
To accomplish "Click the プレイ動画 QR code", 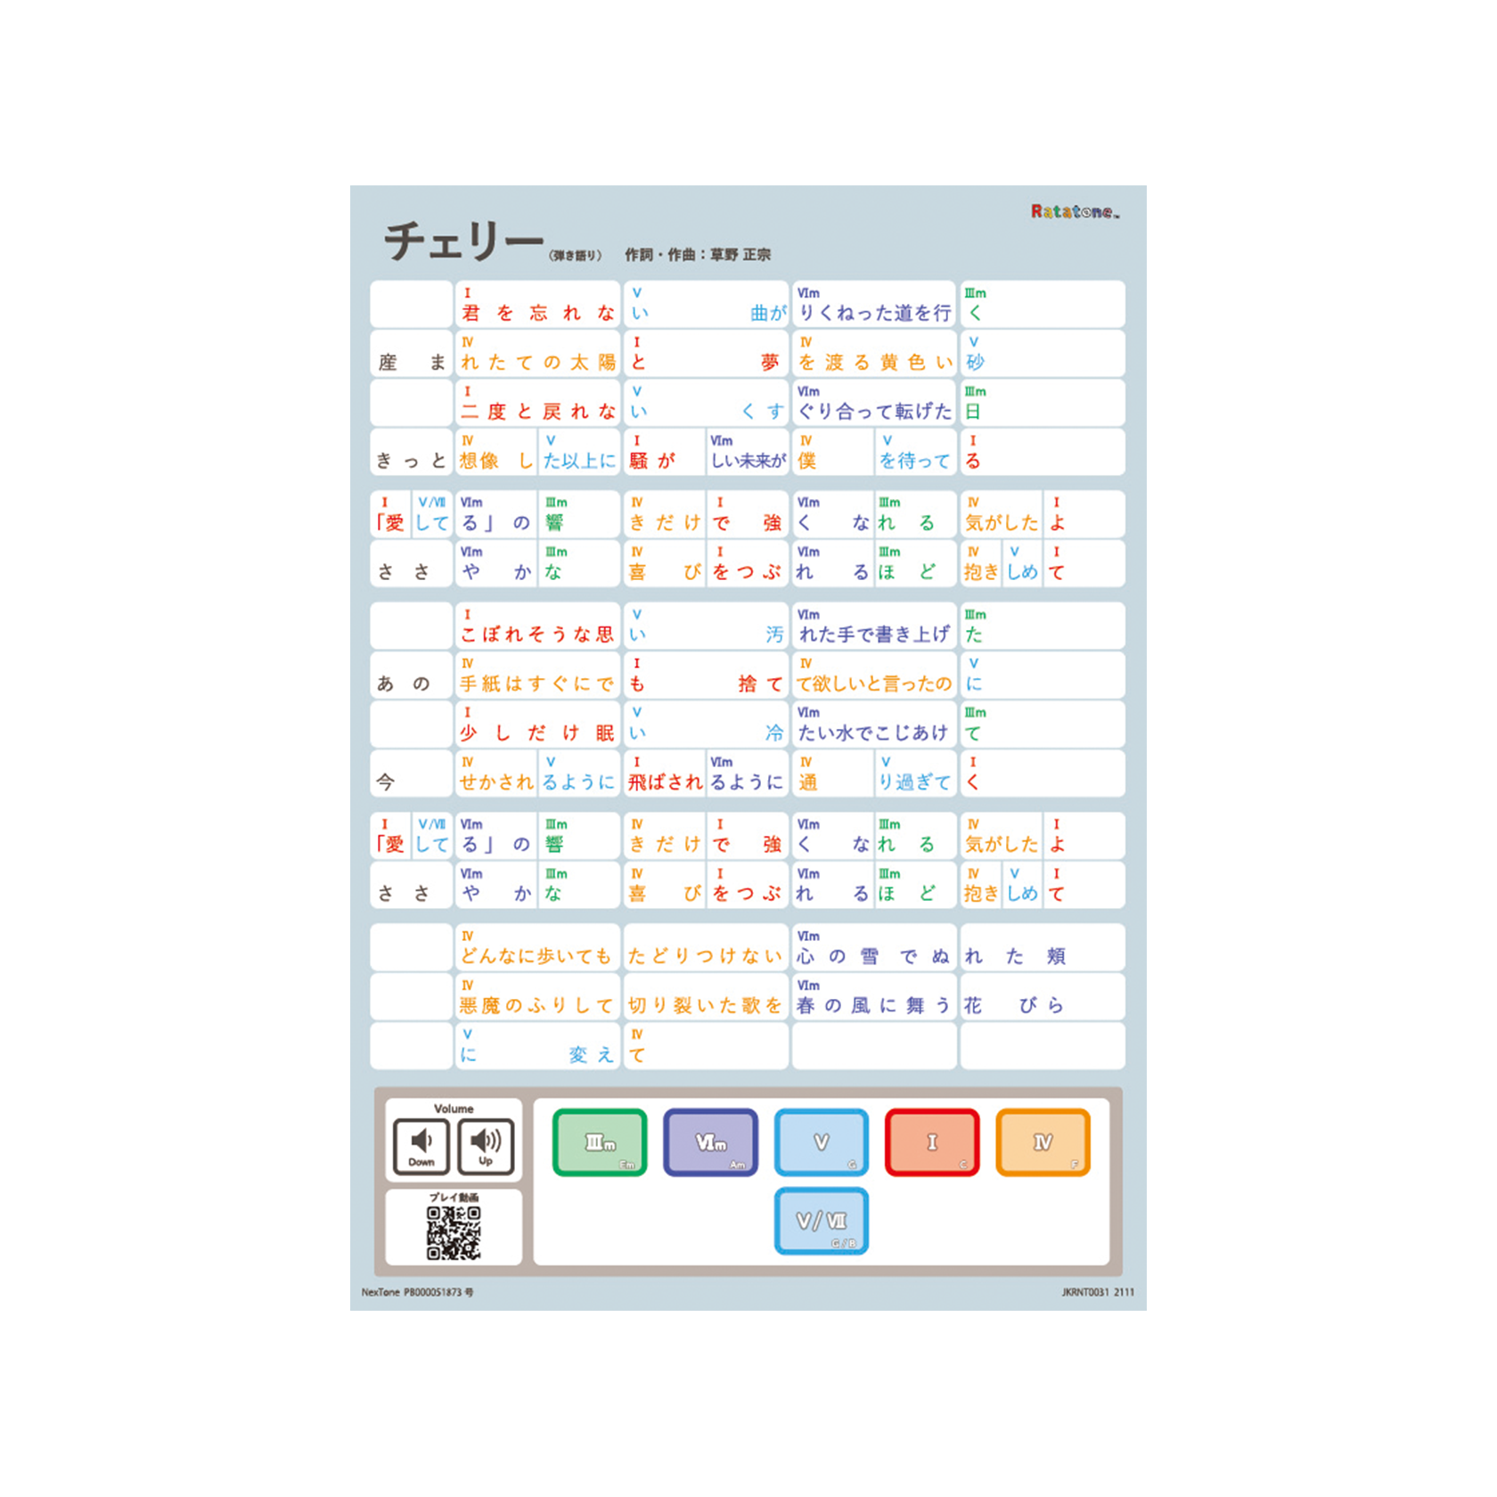I will [454, 1234].
